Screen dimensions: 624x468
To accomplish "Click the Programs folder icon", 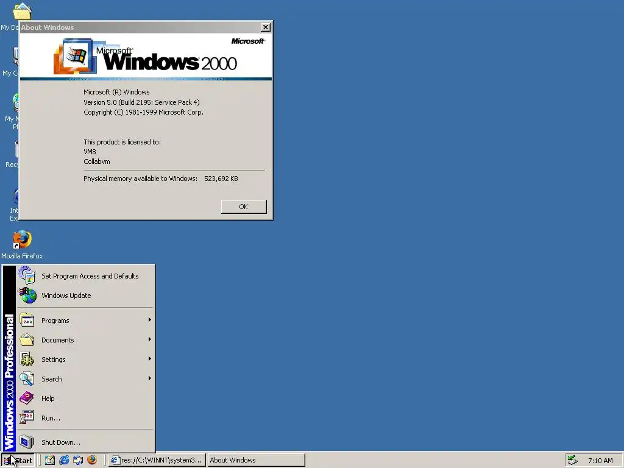I will pyautogui.click(x=27, y=321).
